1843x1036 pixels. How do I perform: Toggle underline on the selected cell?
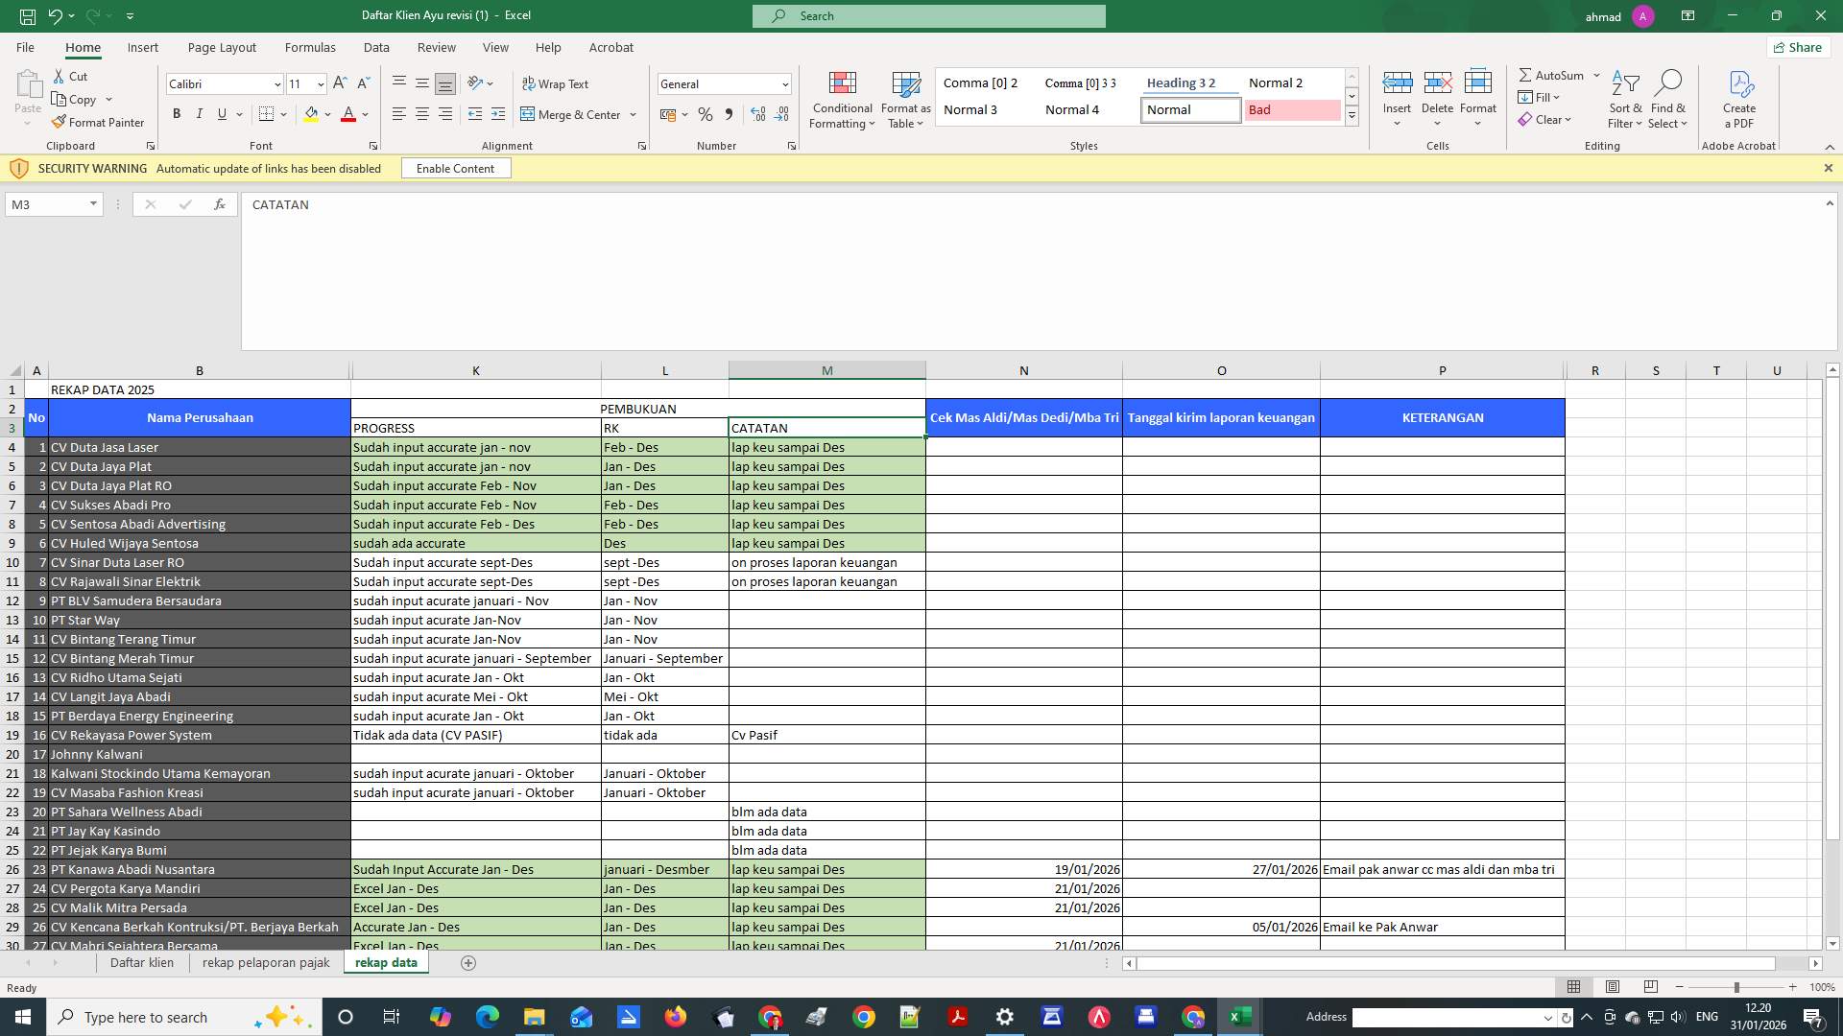tap(221, 114)
